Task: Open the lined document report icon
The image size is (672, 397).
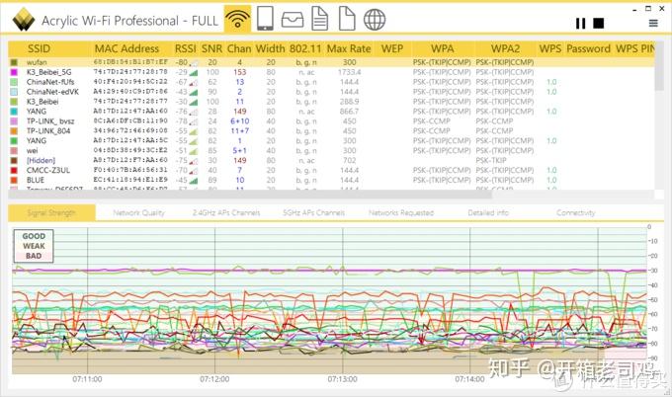Action: pos(320,19)
